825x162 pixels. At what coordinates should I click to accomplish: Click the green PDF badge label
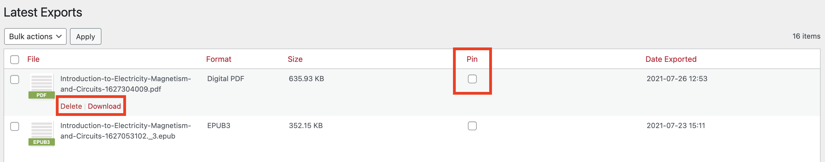coord(42,95)
